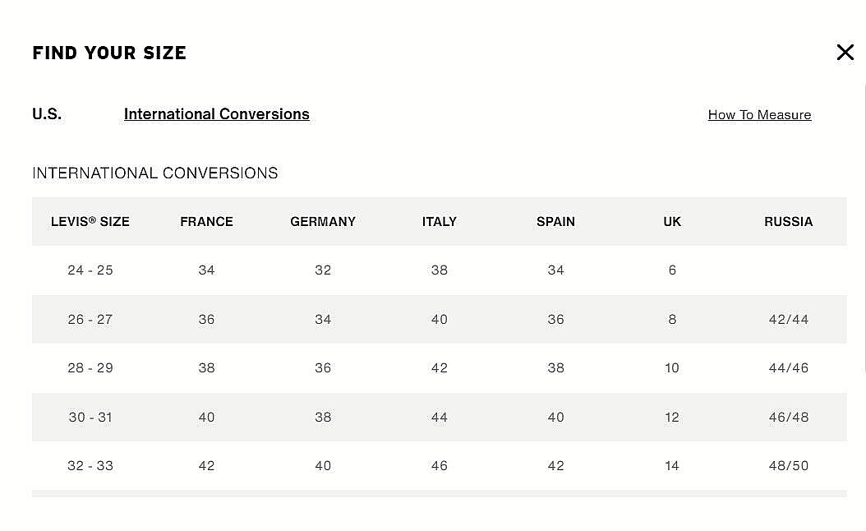Switch to the U.S. size tab

[x=47, y=114]
